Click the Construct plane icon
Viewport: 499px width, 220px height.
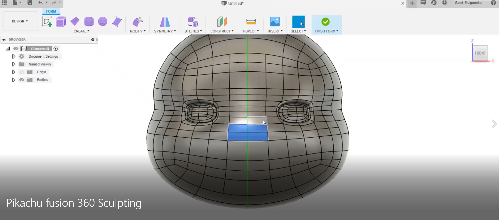coord(222,22)
